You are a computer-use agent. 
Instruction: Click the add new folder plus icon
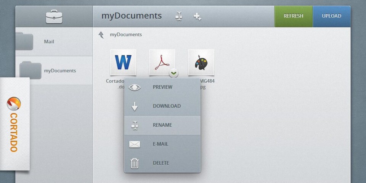(197, 16)
